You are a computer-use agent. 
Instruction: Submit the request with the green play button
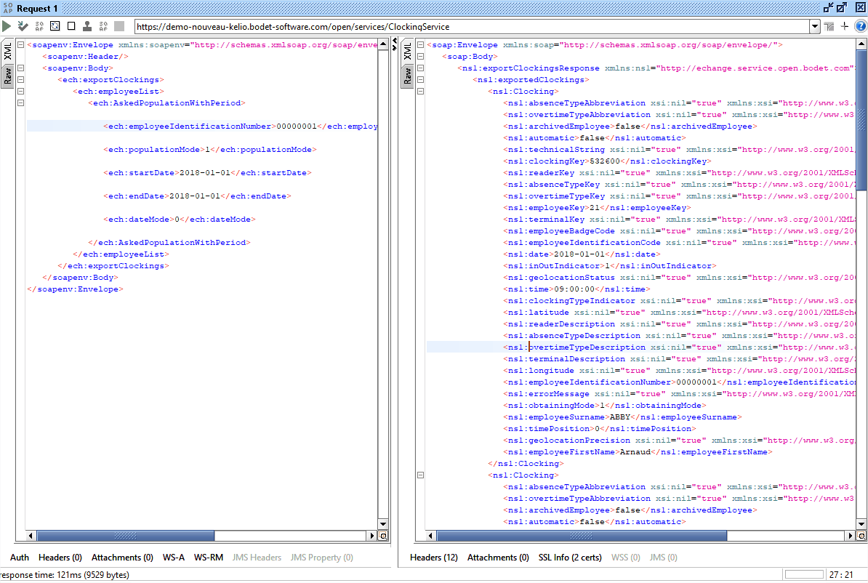click(x=7, y=26)
